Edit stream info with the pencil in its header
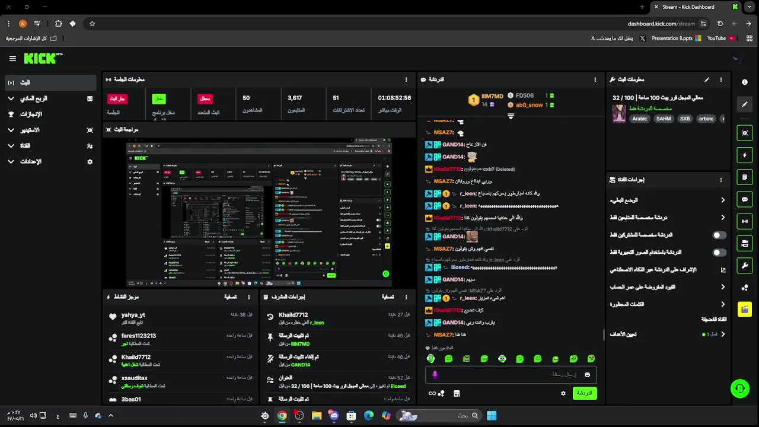The width and height of the screenshot is (759, 427). tap(706, 79)
